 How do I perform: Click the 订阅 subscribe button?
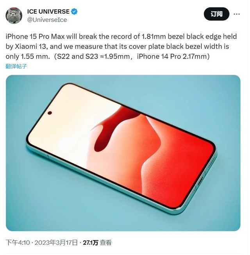coord(216,14)
